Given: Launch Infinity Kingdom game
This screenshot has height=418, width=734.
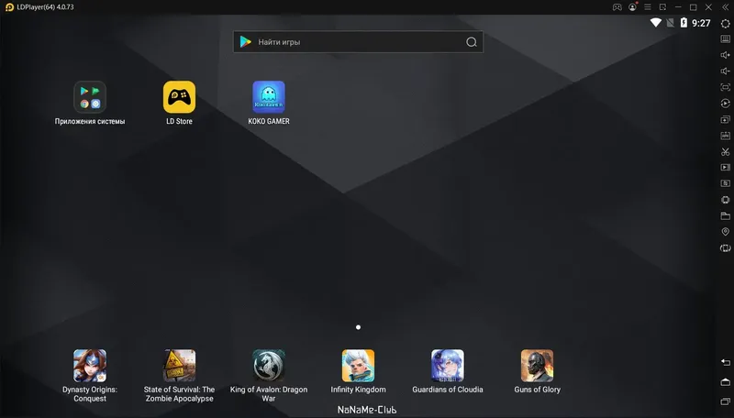Looking at the screenshot, I should point(358,372).
